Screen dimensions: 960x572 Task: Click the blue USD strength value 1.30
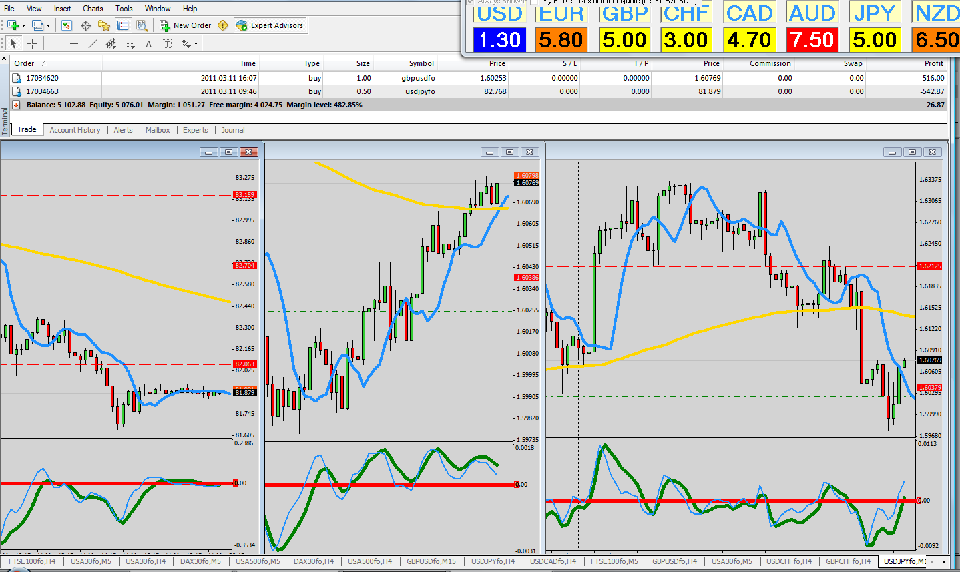[x=499, y=40]
